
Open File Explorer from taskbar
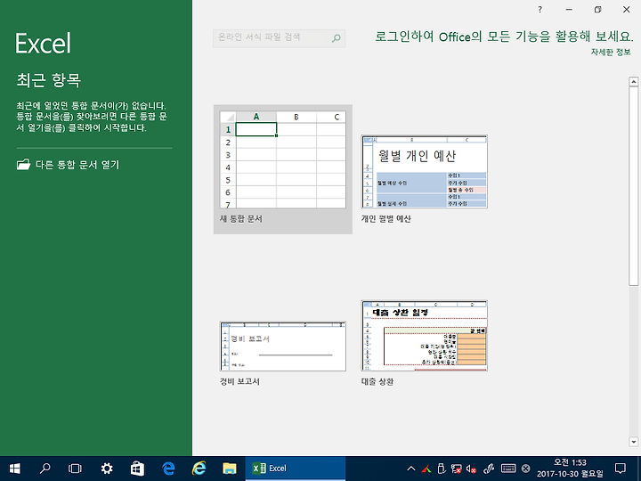pyautogui.click(x=230, y=469)
